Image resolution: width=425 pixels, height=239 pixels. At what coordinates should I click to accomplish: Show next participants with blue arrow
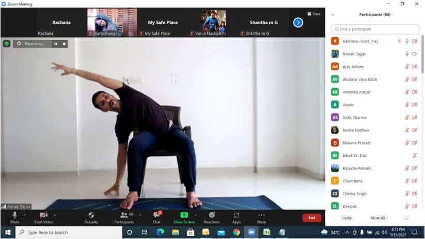pyautogui.click(x=298, y=22)
